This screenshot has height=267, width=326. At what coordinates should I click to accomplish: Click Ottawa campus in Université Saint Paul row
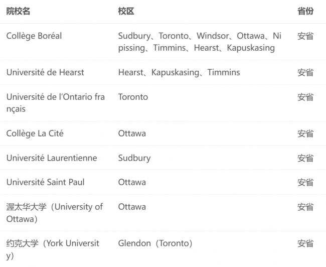point(132,182)
